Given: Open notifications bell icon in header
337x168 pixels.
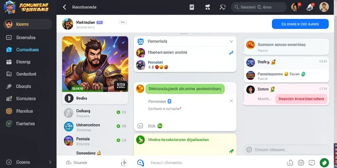Looking at the screenshot, I should [x=310, y=7].
